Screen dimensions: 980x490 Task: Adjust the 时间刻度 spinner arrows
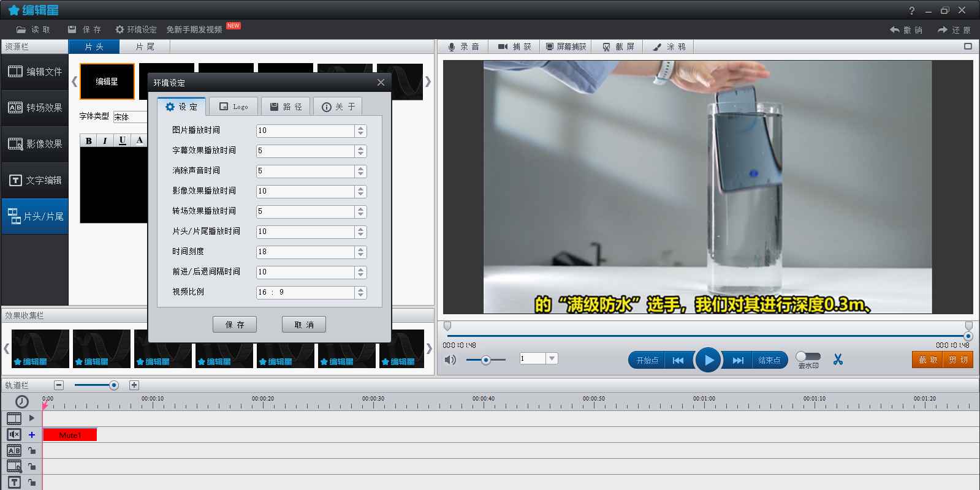click(361, 252)
